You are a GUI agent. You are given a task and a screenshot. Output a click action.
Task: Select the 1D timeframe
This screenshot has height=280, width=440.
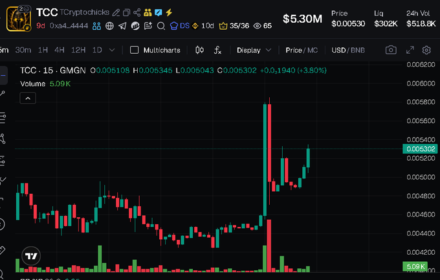[97, 50]
